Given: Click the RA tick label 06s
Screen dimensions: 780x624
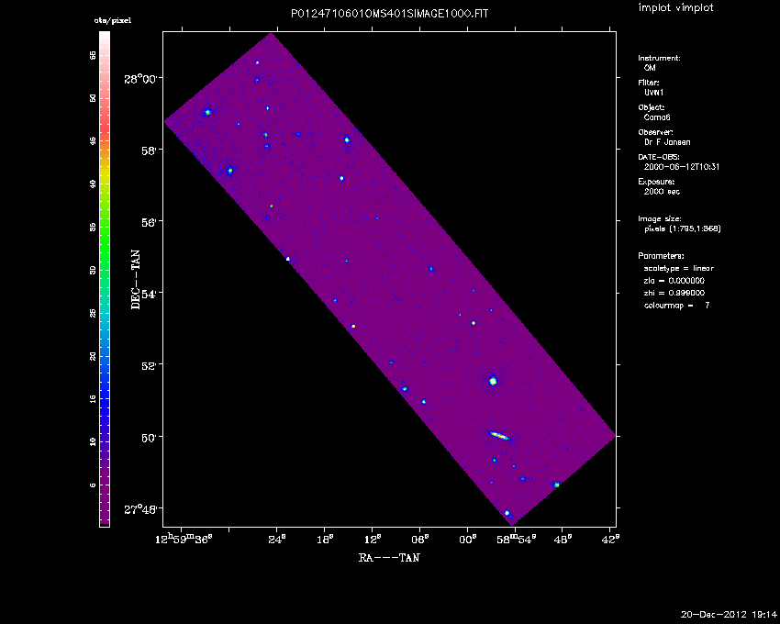Looking at the screenshot, I should [x=420, y=539].
